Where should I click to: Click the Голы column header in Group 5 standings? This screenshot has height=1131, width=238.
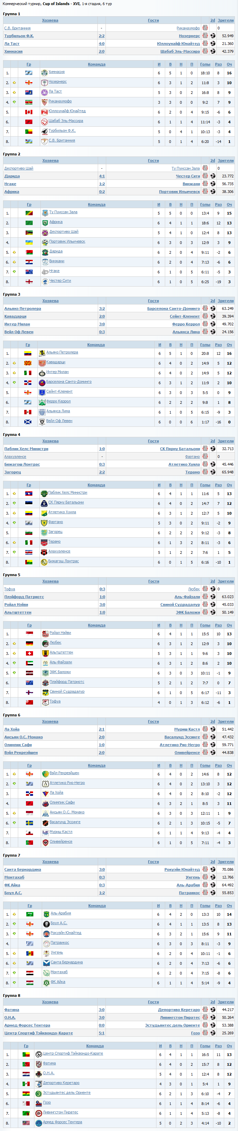tap(205, 625)
